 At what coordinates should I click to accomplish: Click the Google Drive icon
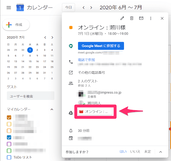pos(71,113)
